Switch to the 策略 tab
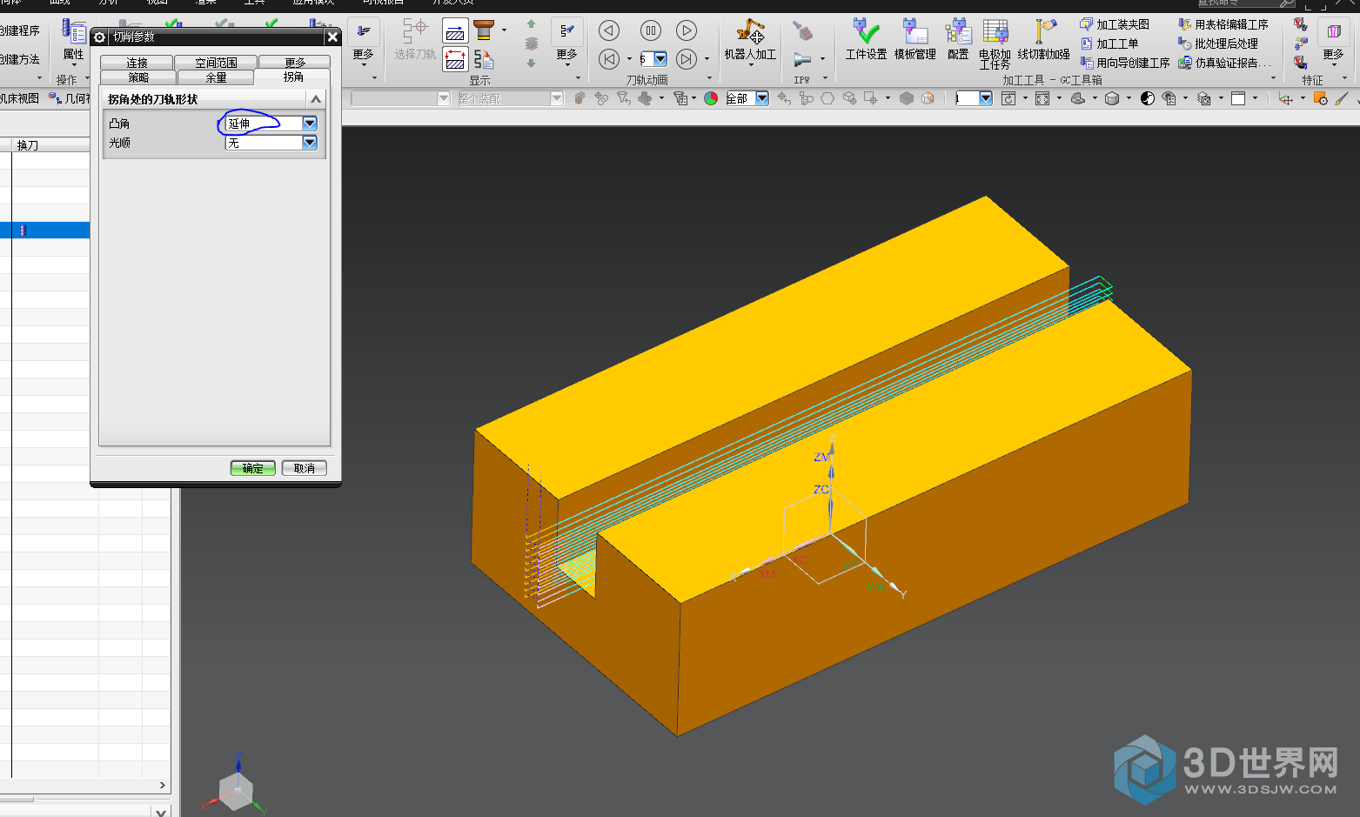 pos(138,77)
